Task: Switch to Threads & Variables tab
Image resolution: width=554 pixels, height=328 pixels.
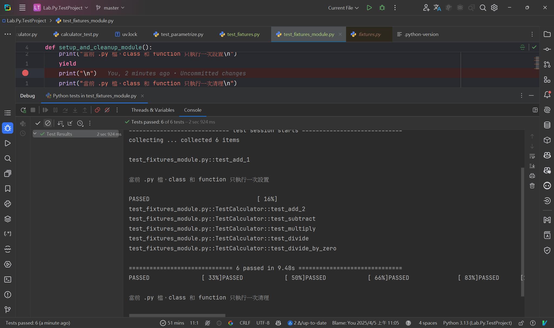Action: coord(153,110)
